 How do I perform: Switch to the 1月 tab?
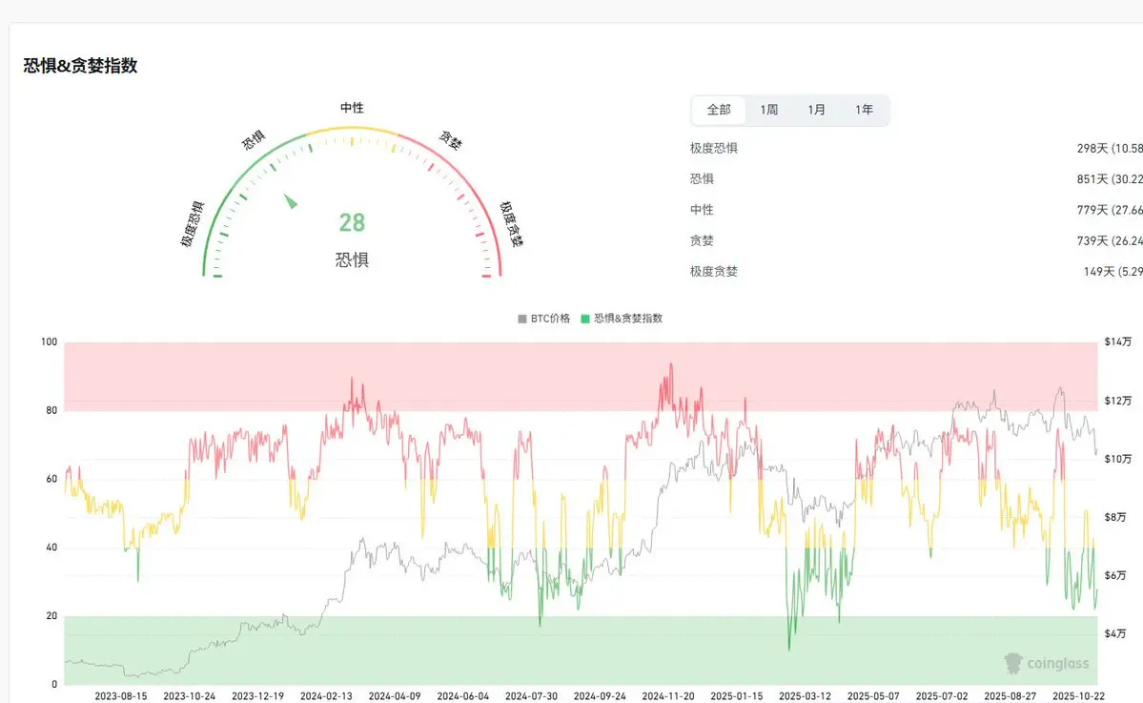coord(816,110)
